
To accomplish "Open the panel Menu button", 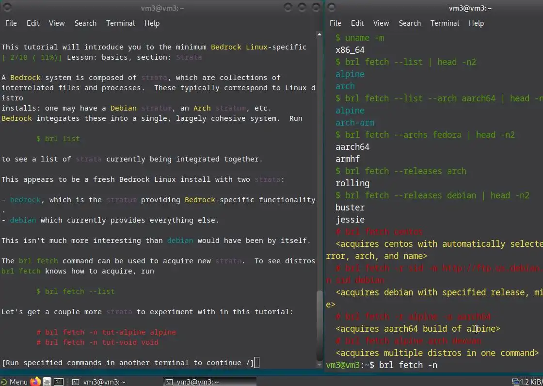I will 14,382.
